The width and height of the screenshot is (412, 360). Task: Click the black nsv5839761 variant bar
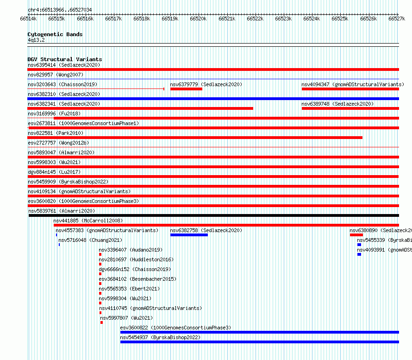214,215
